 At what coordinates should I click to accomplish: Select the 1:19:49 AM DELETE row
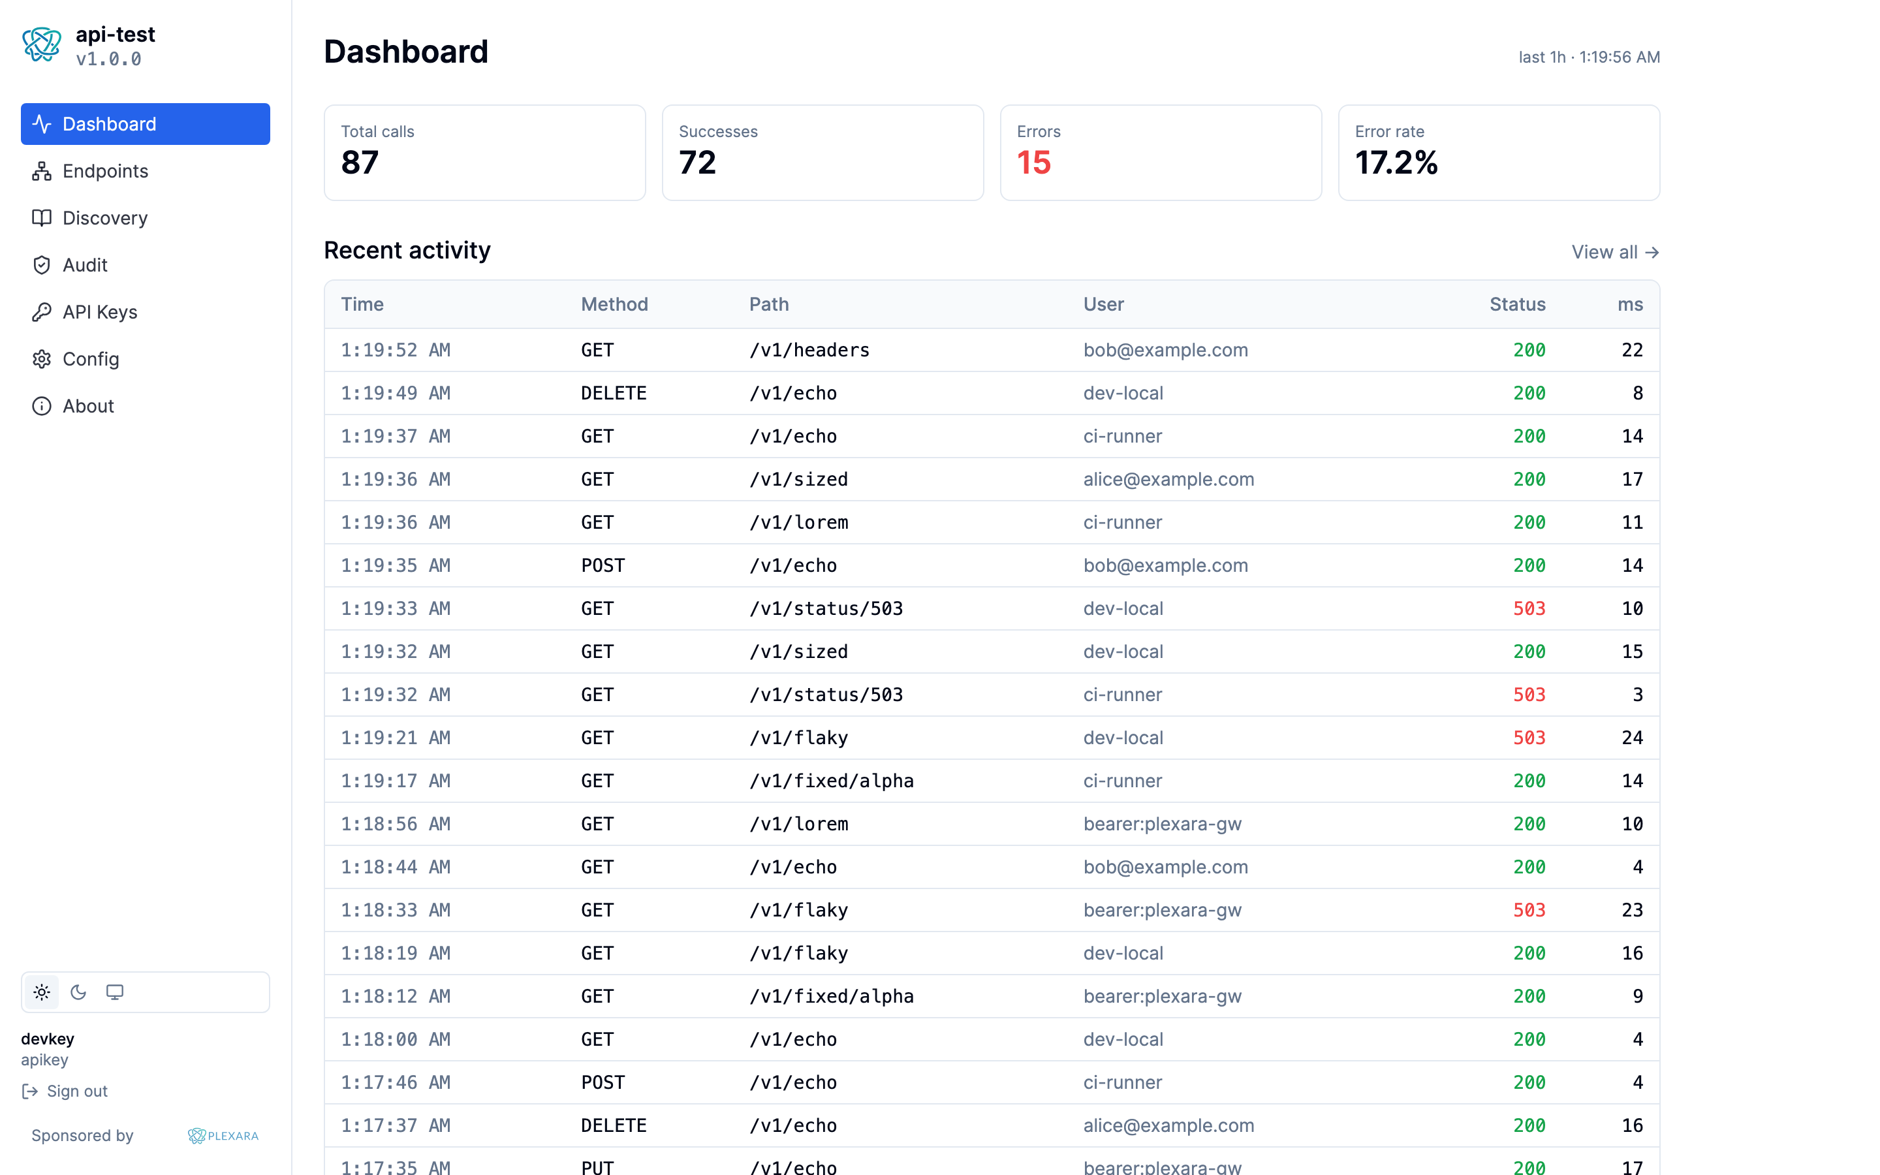point(992,393)
